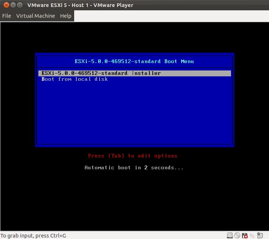Image resolution: width=269 pixels, height=239 pixels.
Task: Click the hard disk status icon
Action: pyautogui.click(x=230, y=235)
